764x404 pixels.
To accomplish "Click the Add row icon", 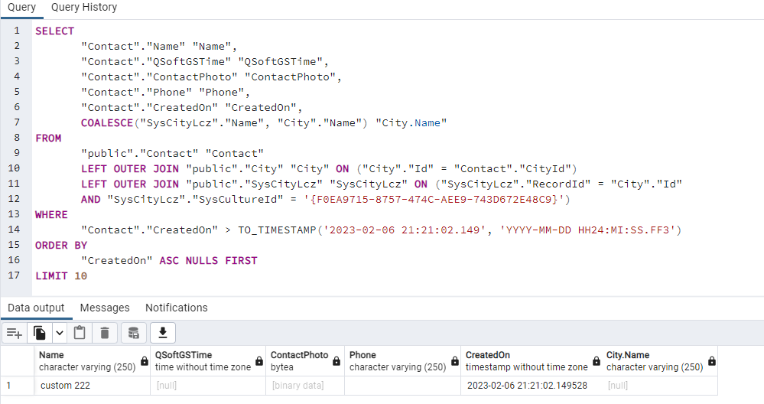I will pyautogui.click(x=15, y=334).
